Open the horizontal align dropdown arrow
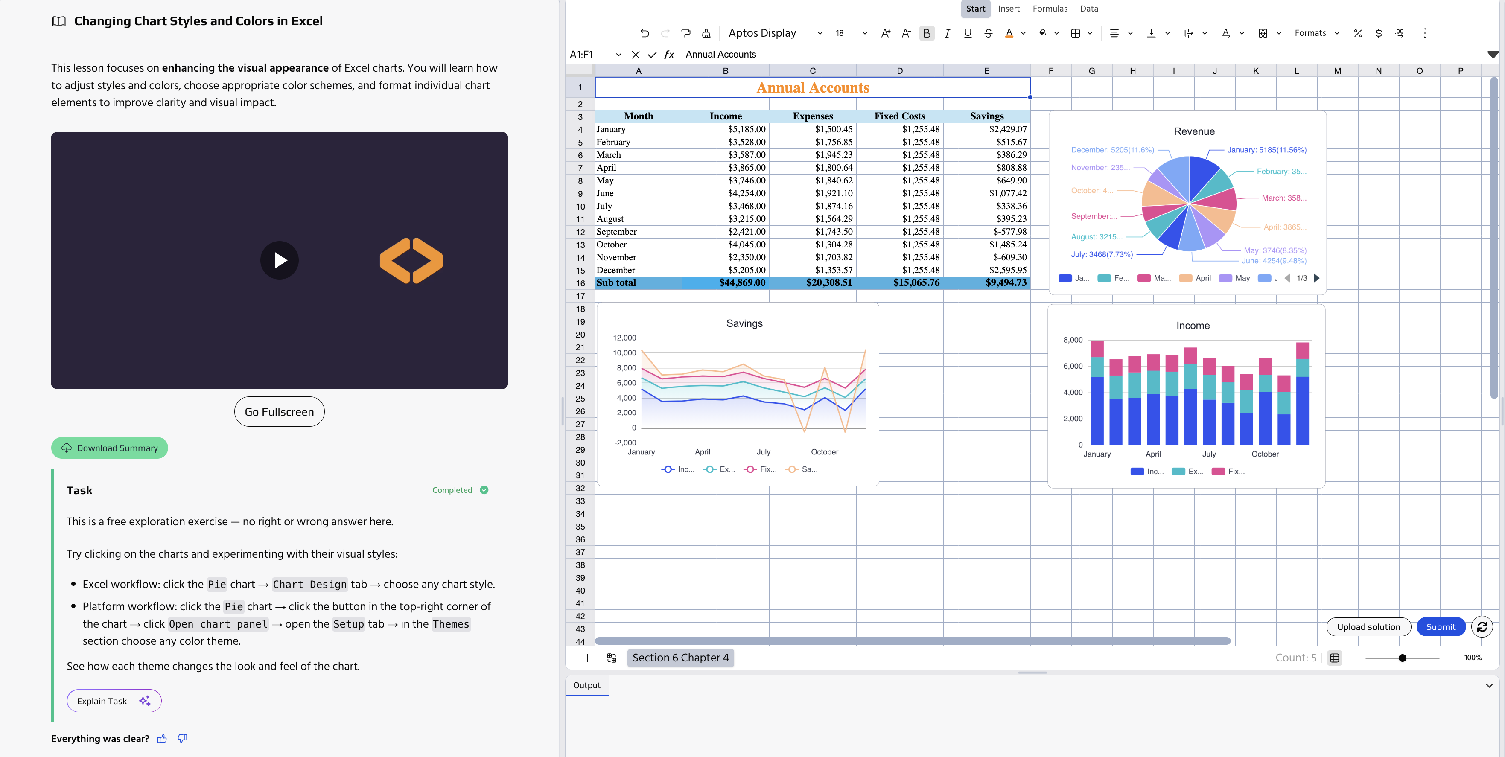This screenshot has width=1505, height=757. (x=1130, y=33)
